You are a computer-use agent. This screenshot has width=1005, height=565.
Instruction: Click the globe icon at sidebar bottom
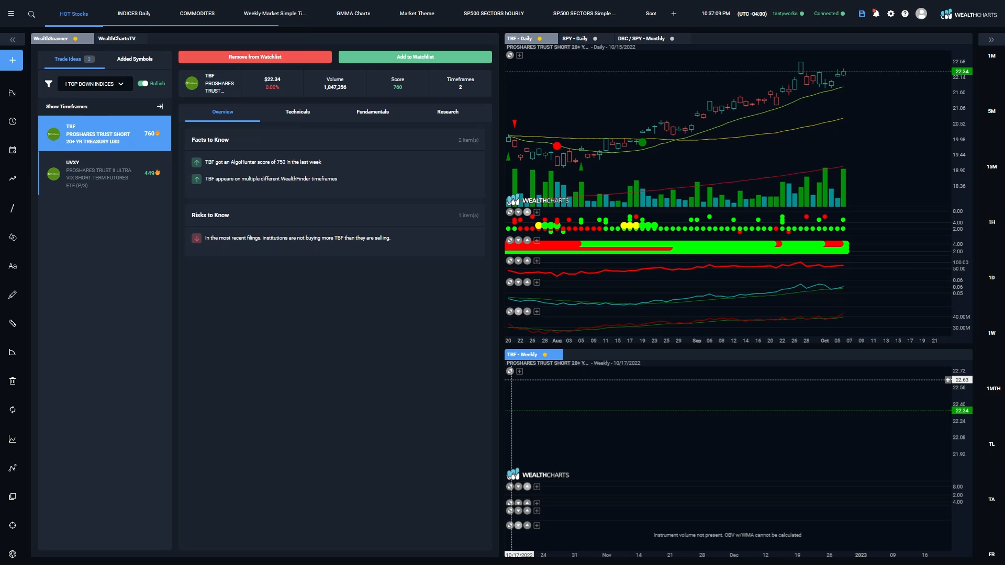point(13,554)
